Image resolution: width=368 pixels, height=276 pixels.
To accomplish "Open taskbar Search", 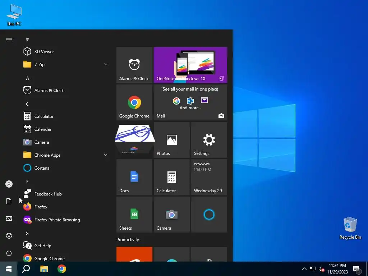I will point(26,269).
